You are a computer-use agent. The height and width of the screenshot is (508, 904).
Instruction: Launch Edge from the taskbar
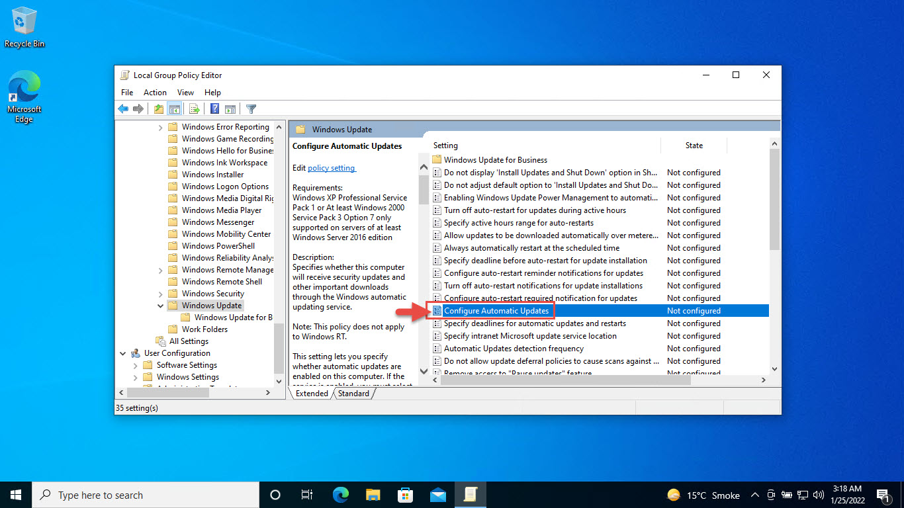point(341,495)
